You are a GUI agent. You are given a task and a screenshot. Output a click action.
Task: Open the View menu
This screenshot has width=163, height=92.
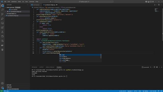click(x=19, y=2)
